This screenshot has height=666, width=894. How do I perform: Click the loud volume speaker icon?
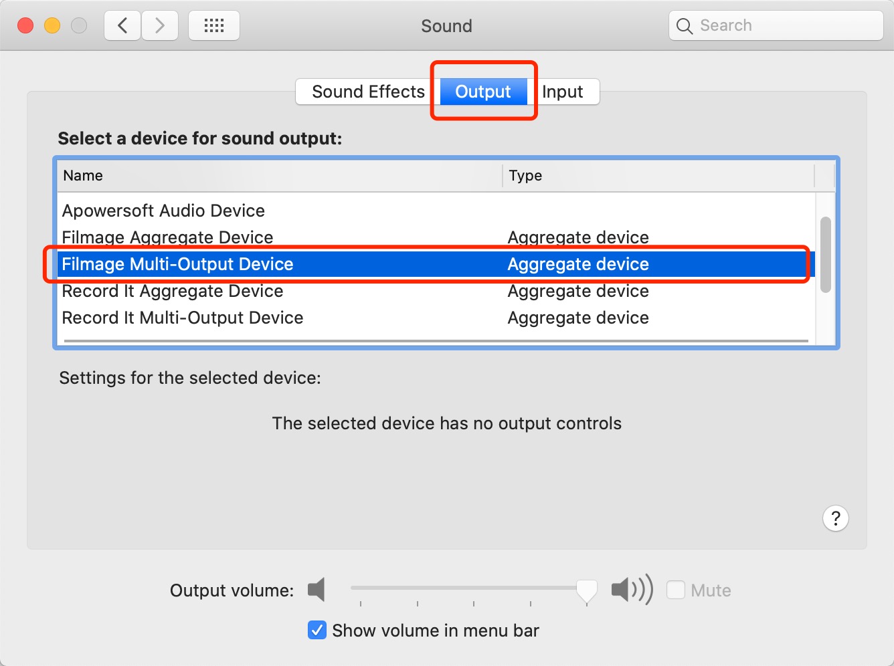[x=632, y=590]
